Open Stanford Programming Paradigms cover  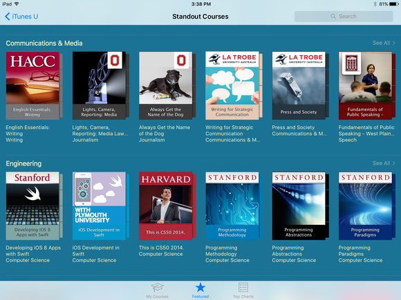tap(365, 206)
